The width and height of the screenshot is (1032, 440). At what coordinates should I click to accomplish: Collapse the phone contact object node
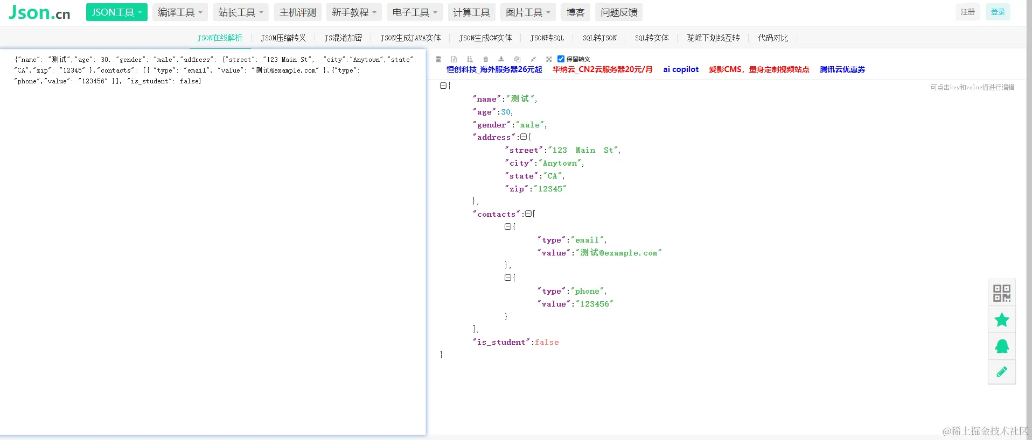tap(508, 278)
